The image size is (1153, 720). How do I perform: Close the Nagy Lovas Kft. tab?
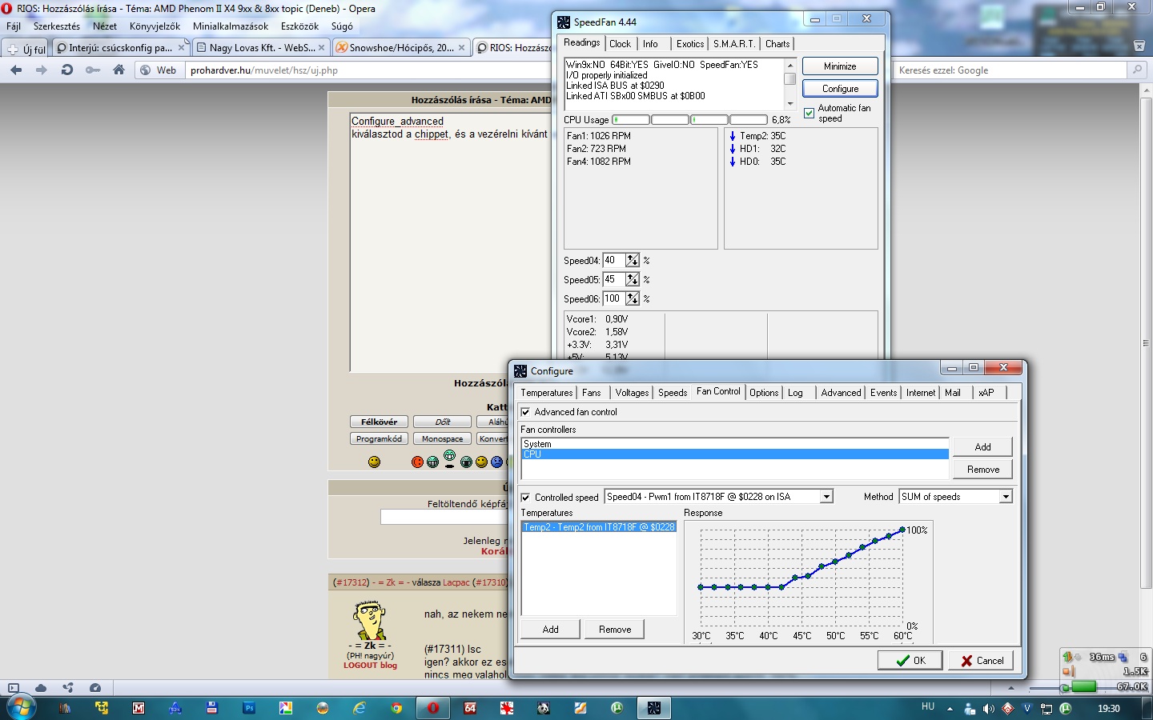pos(321,48)
